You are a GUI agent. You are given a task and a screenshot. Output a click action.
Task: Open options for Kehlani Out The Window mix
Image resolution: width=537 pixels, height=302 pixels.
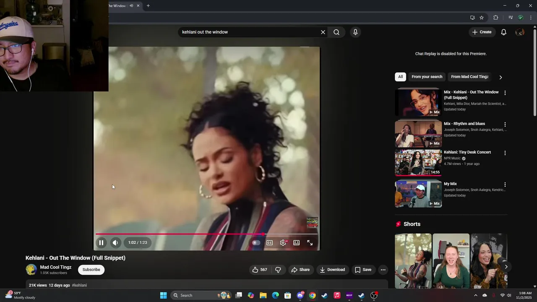pyautogui.click(x=505, y=93)
